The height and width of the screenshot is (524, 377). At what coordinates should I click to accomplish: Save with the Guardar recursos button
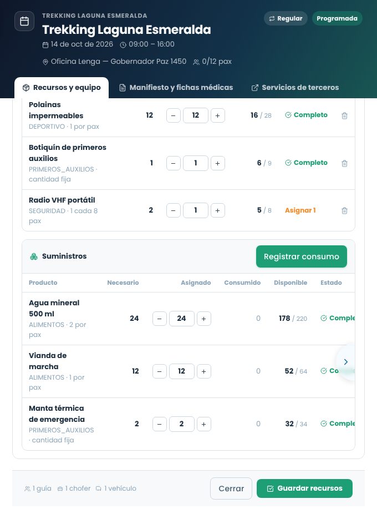coord(304,488)
